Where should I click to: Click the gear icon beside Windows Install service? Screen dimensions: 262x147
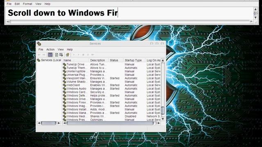pyautogui.click(x=64, y=109)
